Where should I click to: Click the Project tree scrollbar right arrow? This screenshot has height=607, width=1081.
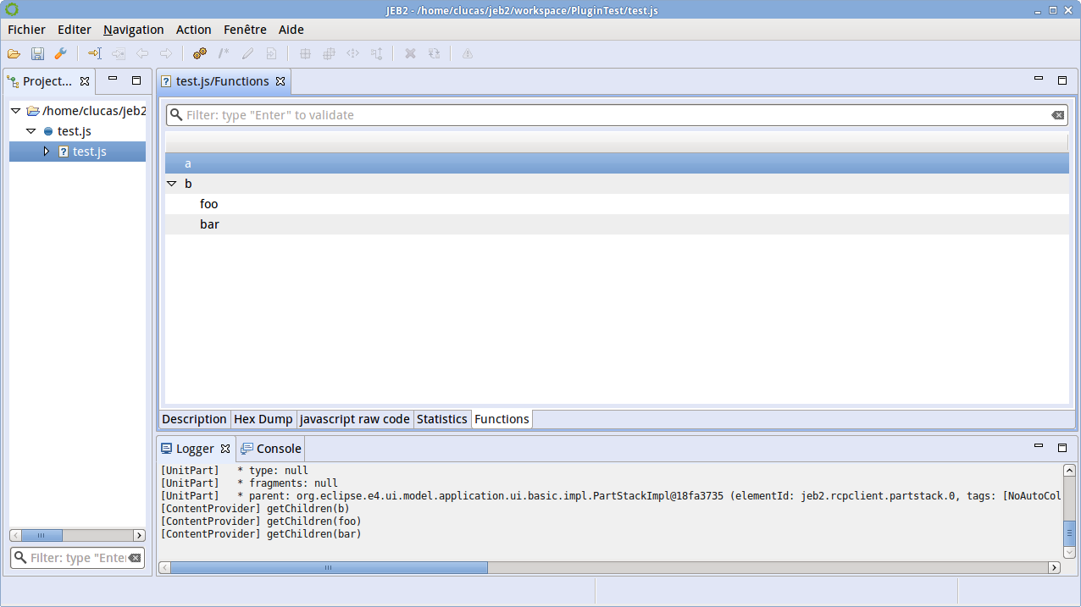click(x=139, y=535)
